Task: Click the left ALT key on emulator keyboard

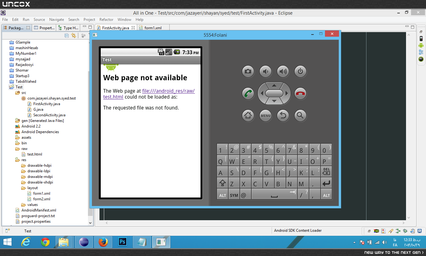Action: click(222, 194)
